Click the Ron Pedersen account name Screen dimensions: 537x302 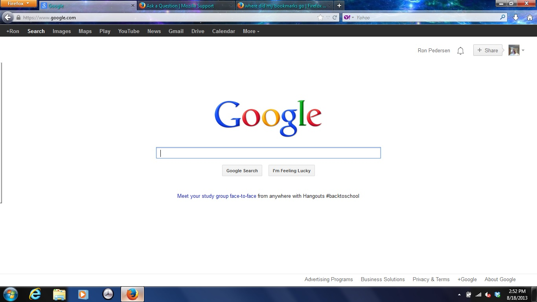pyautogui.click(x=434, y=50)
